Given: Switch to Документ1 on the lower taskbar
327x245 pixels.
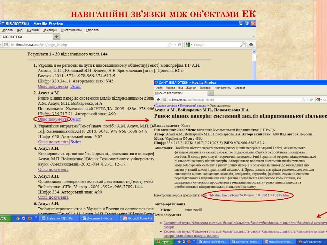Looking at the screenshot, I should coord(246,242).
